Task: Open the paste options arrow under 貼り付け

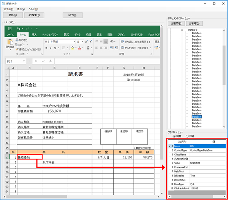Action: 10,50
